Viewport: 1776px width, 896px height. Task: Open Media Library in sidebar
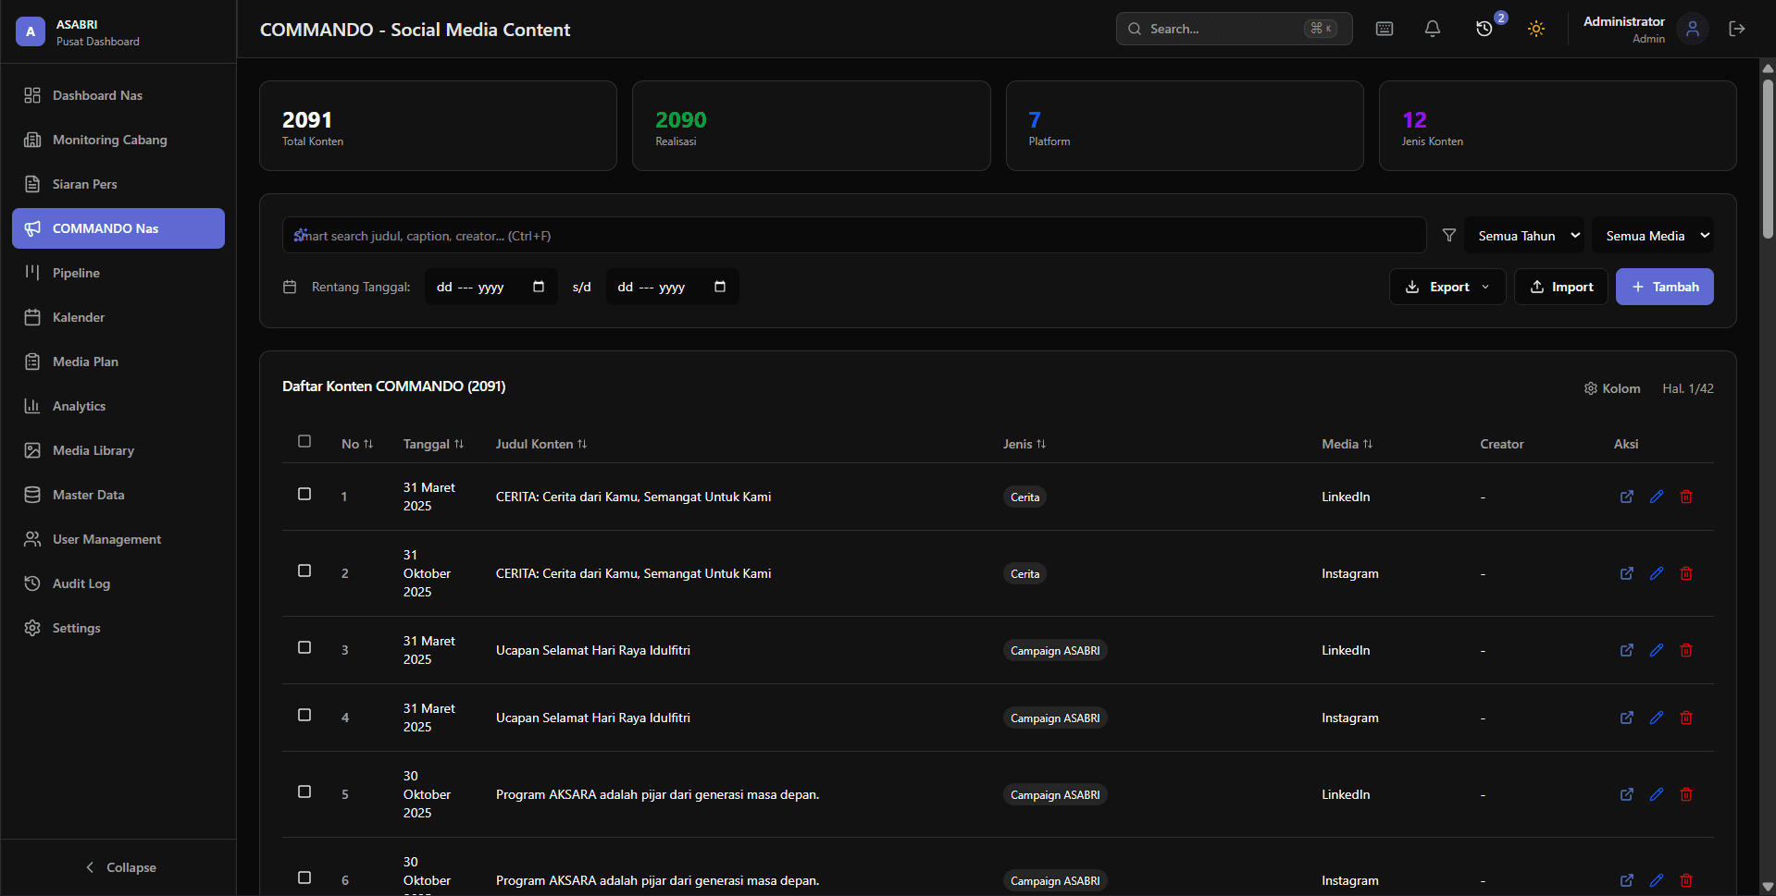(118, 450)
